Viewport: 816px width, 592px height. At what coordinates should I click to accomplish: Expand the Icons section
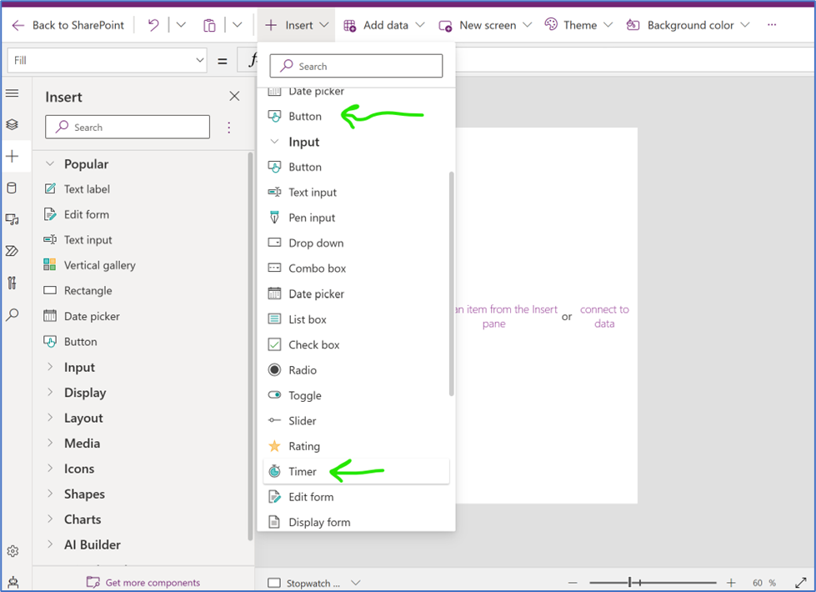(50, 468)
